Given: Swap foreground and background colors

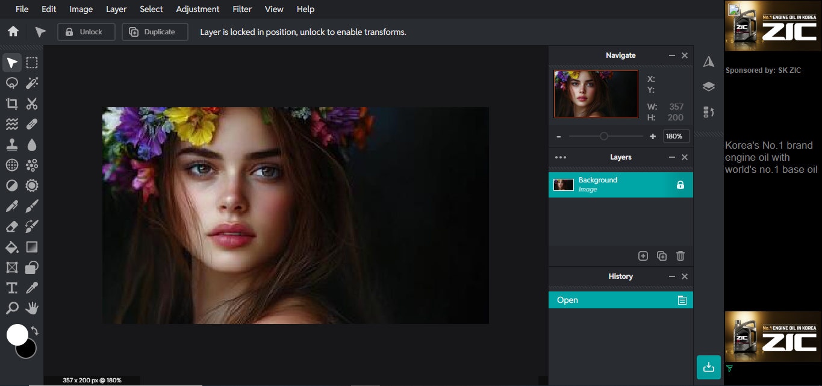Looking at the screenshot, I should pyautogui.click(x=35, y=331).
